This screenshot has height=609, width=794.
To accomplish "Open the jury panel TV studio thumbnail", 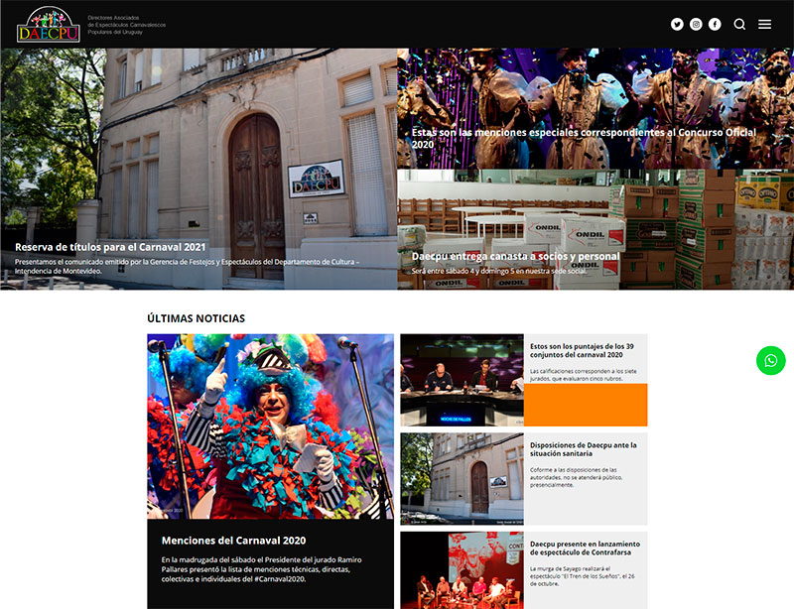I will [462, 380].
